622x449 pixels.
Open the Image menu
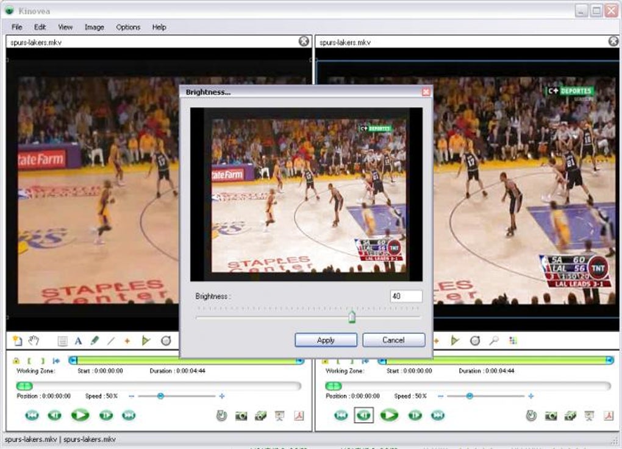pos(94,27)
